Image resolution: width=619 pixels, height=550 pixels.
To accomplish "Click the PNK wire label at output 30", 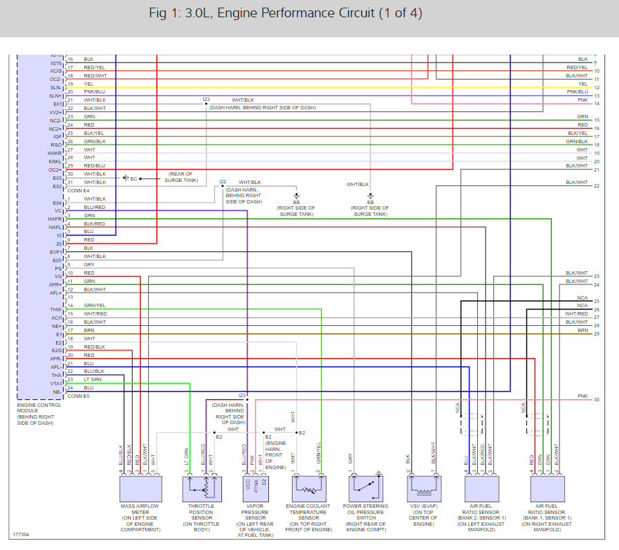I will 582,396.
